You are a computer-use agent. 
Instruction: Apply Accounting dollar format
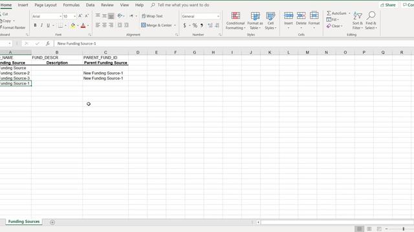coord(184,25)
